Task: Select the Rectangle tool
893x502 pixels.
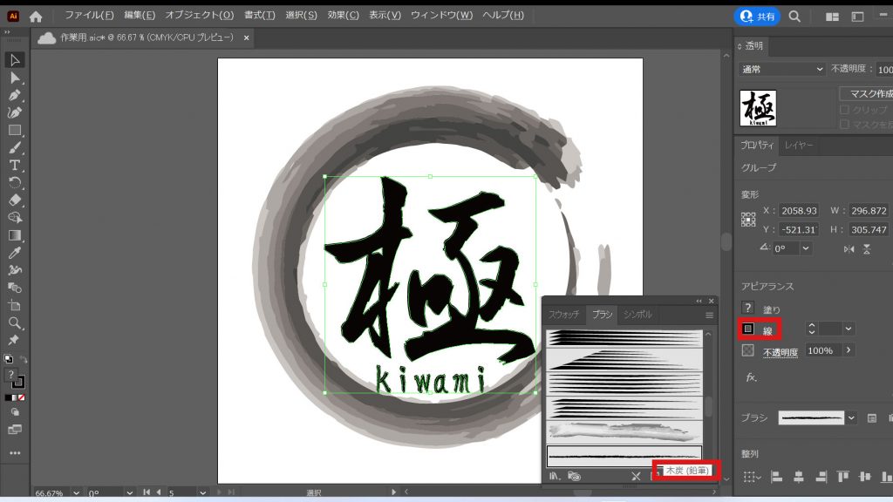Action: 15,131
